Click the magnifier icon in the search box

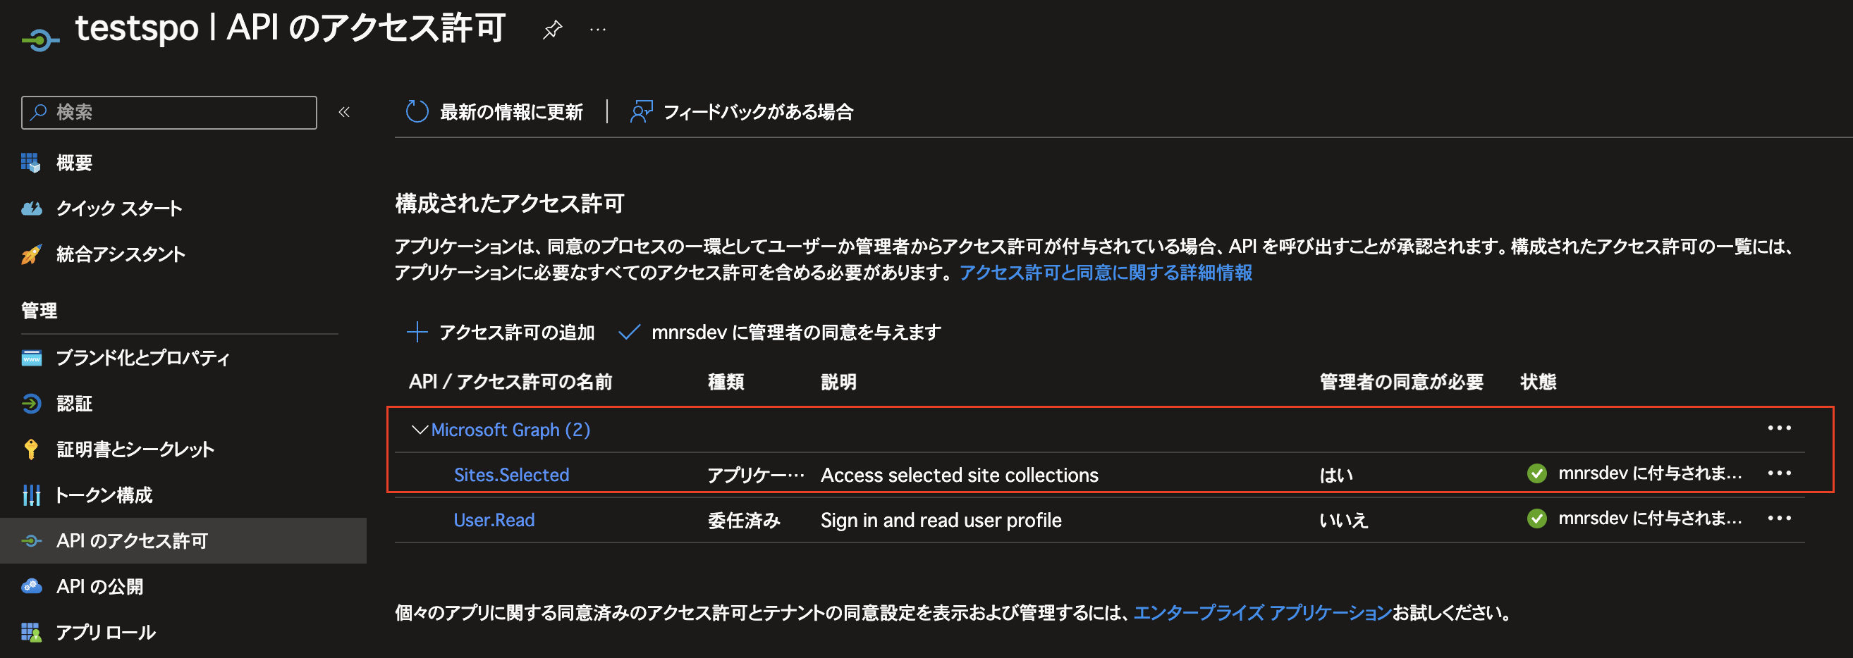coord(37,112)
